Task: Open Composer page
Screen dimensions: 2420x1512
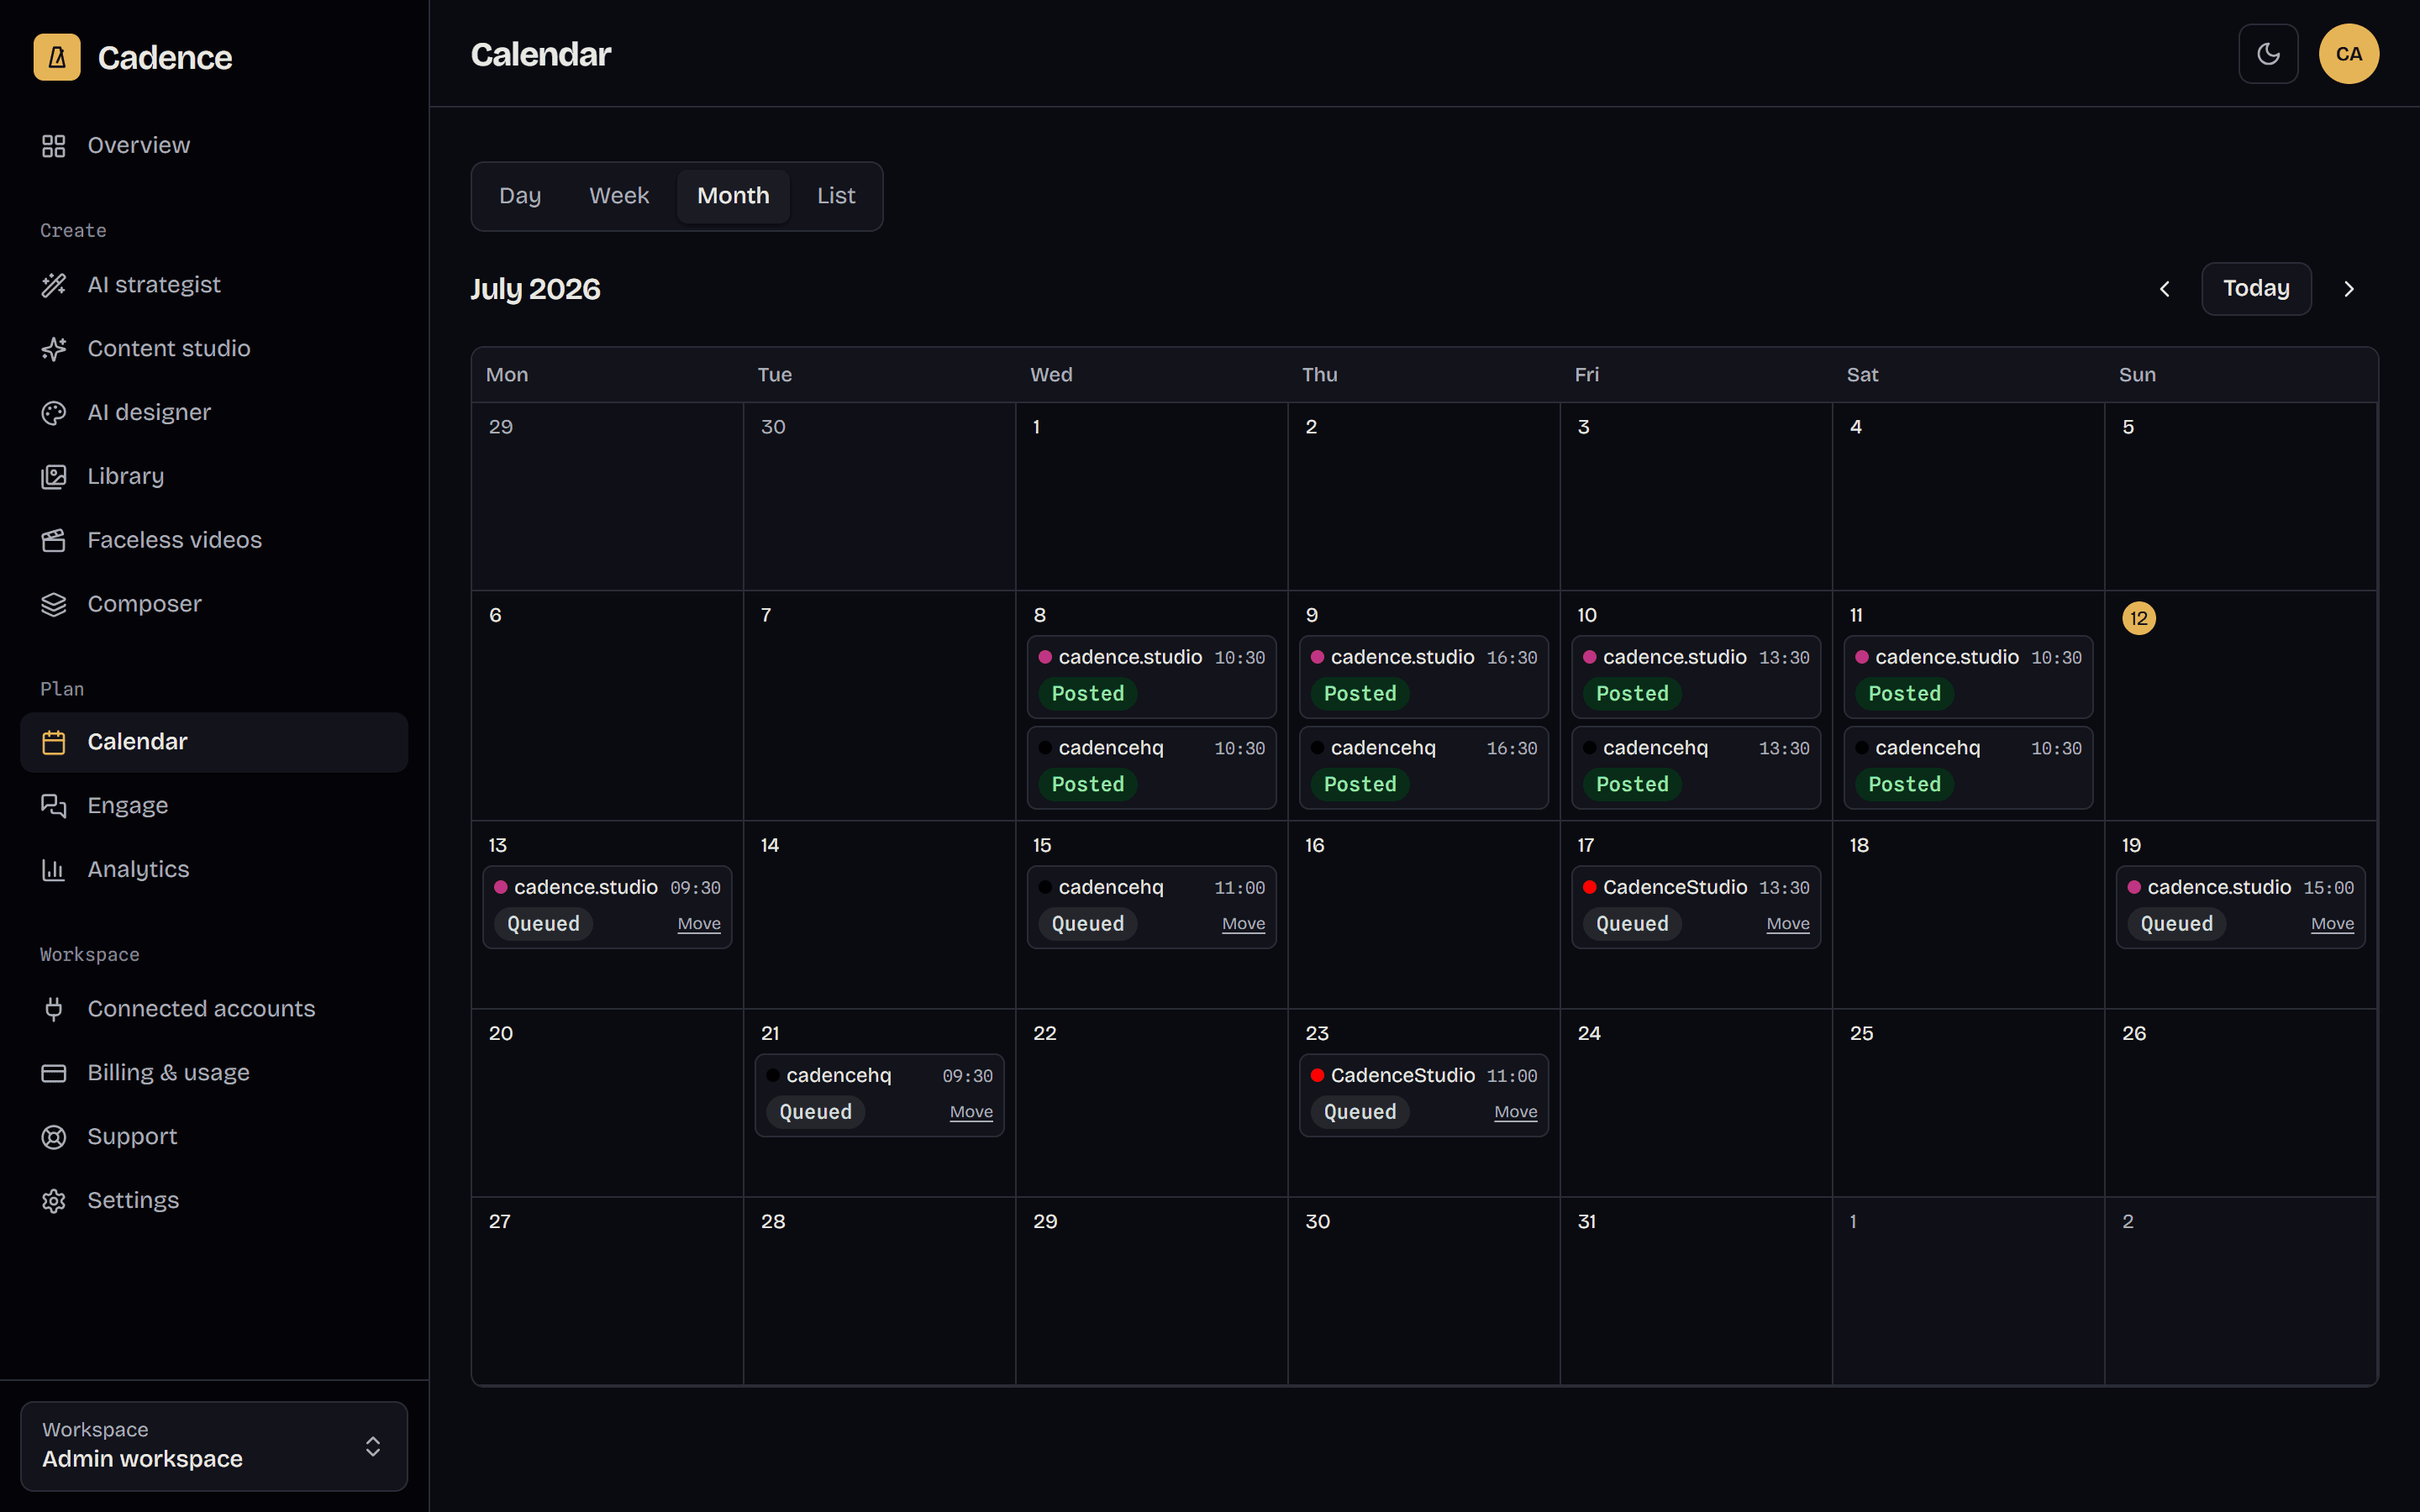Action: pos(214,605)
